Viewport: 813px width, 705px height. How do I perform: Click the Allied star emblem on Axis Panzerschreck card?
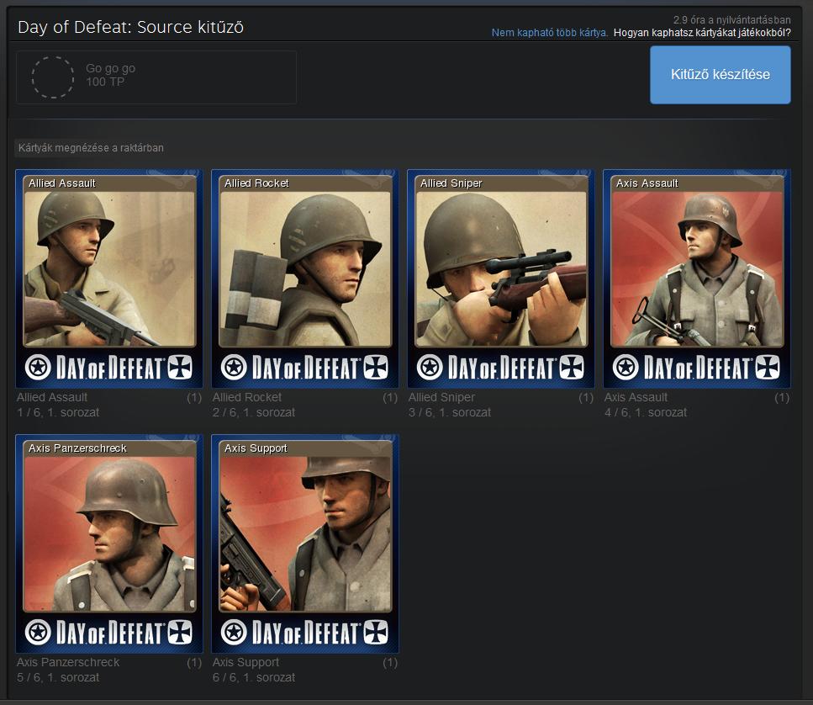(x=38, y=633)
